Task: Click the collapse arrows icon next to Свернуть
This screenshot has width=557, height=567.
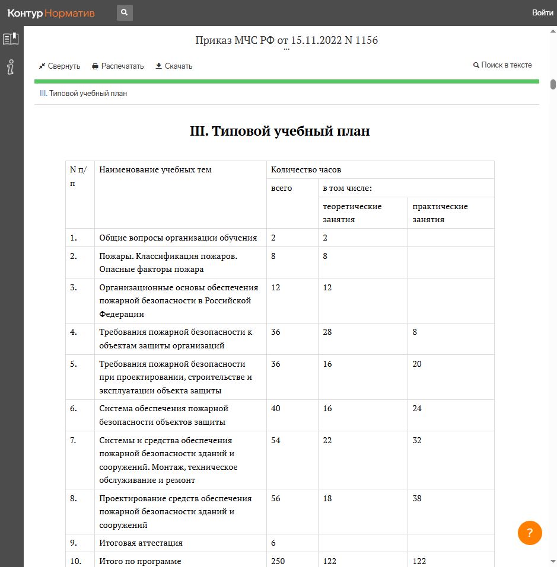Action: coord(42,66)
